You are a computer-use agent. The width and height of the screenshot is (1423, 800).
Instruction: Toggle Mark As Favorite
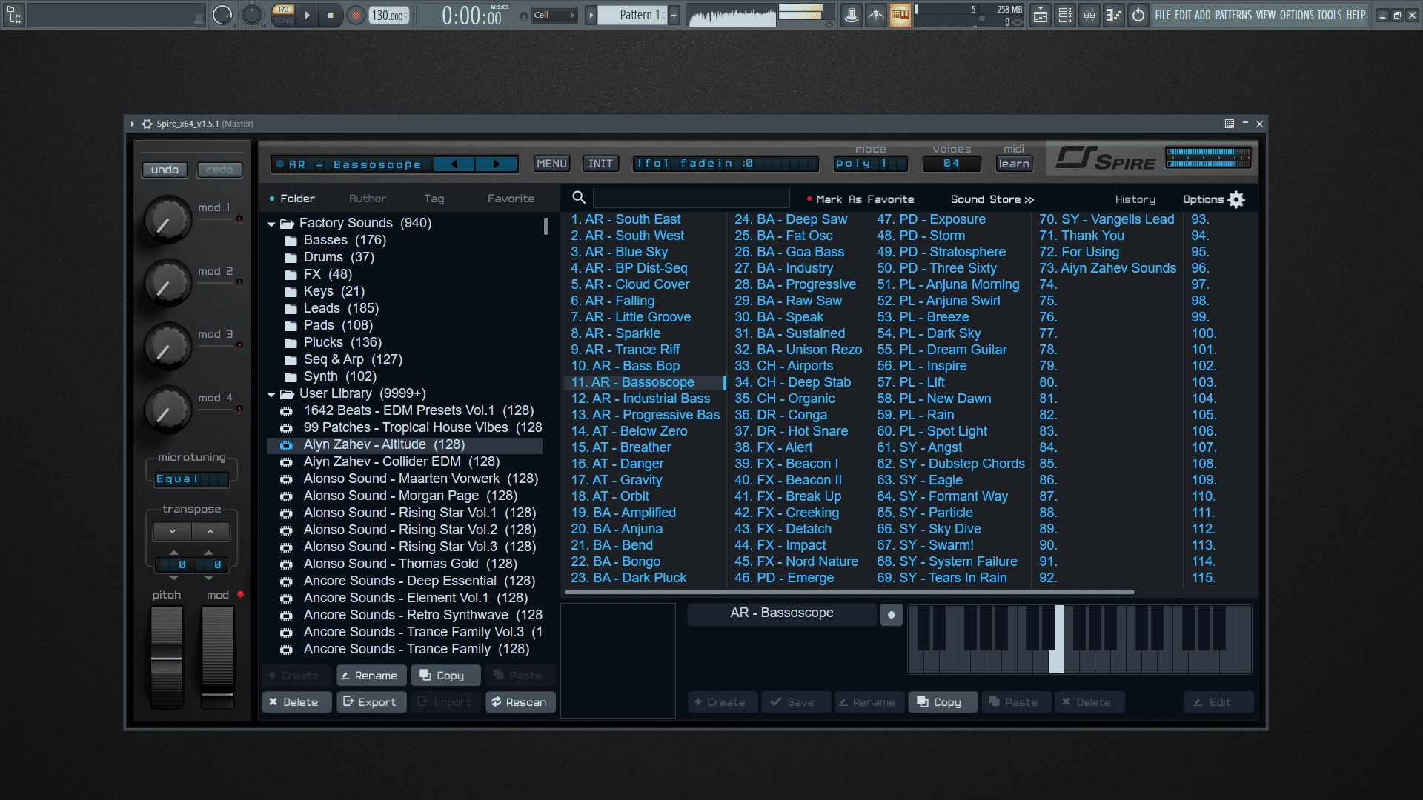[860, 199]
